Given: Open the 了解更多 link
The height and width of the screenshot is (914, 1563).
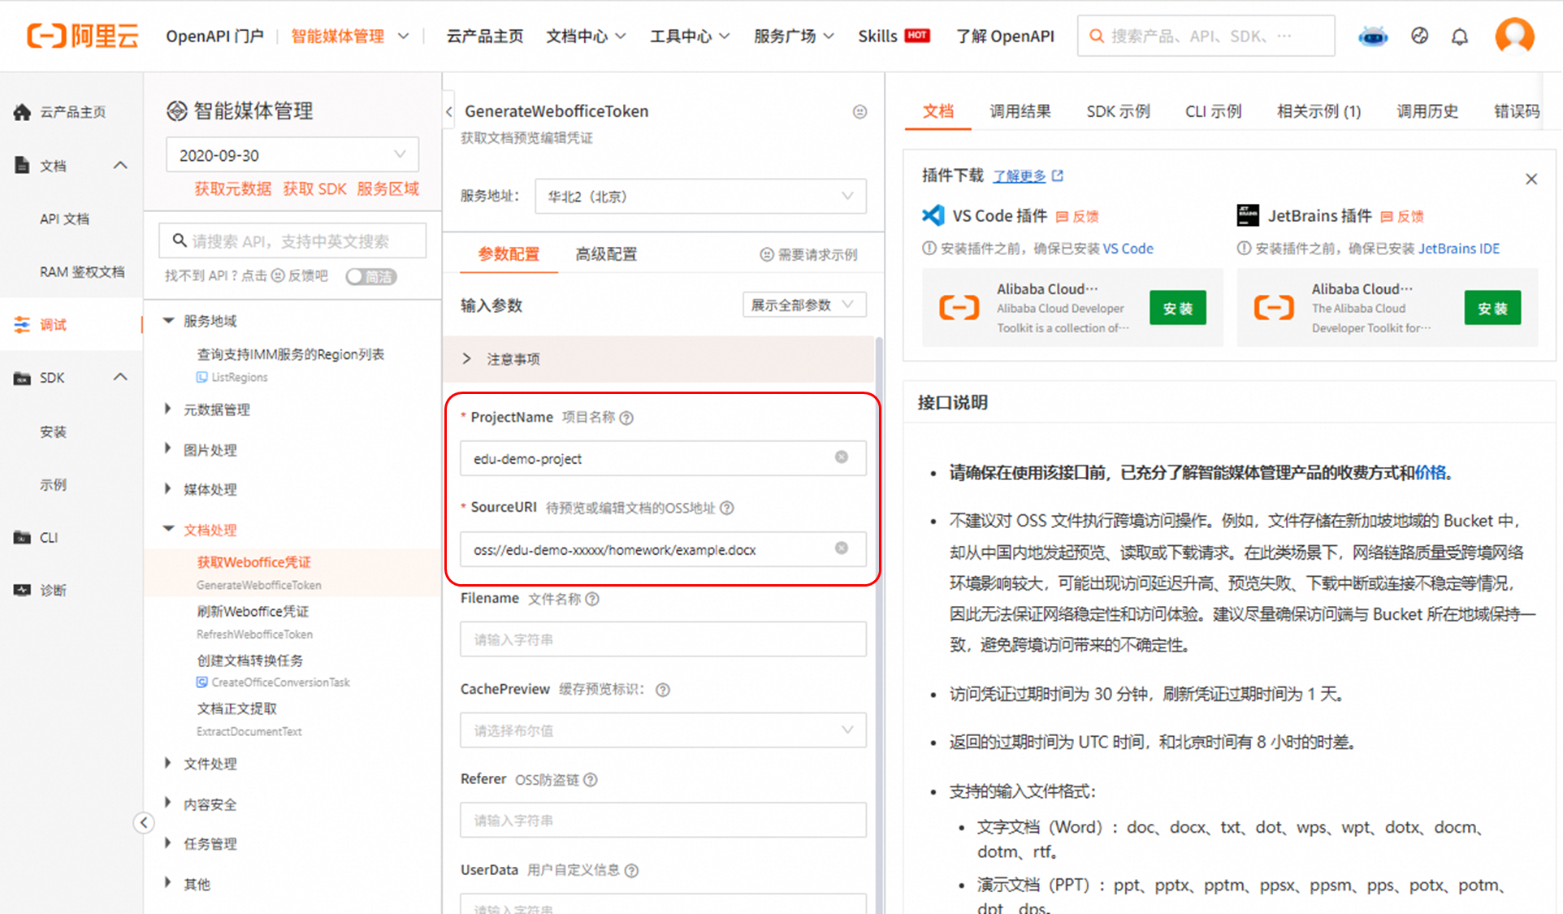Looking at the screenshot, I should [x=1028, y=175].
